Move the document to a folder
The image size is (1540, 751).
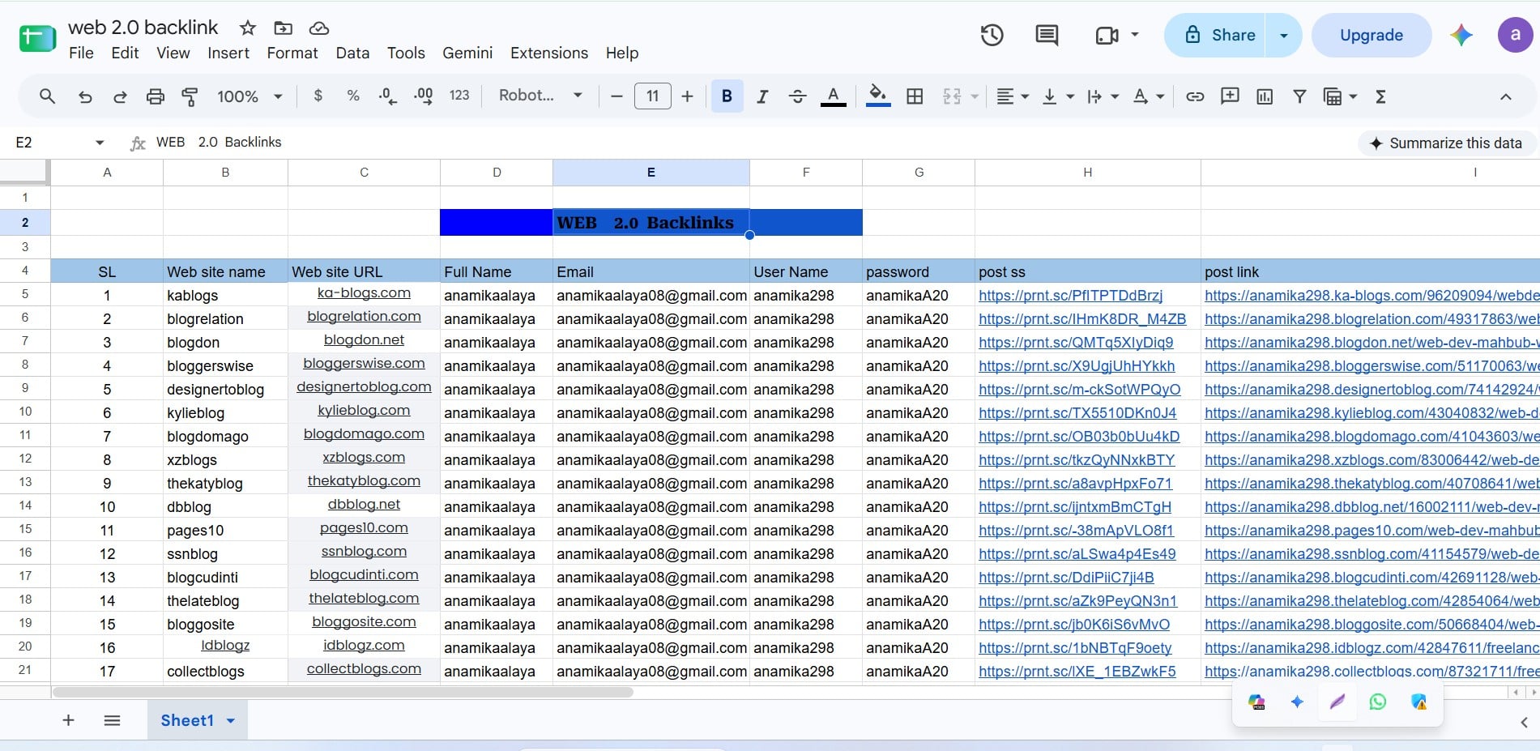pyautogui.click(x=283, y=28)
